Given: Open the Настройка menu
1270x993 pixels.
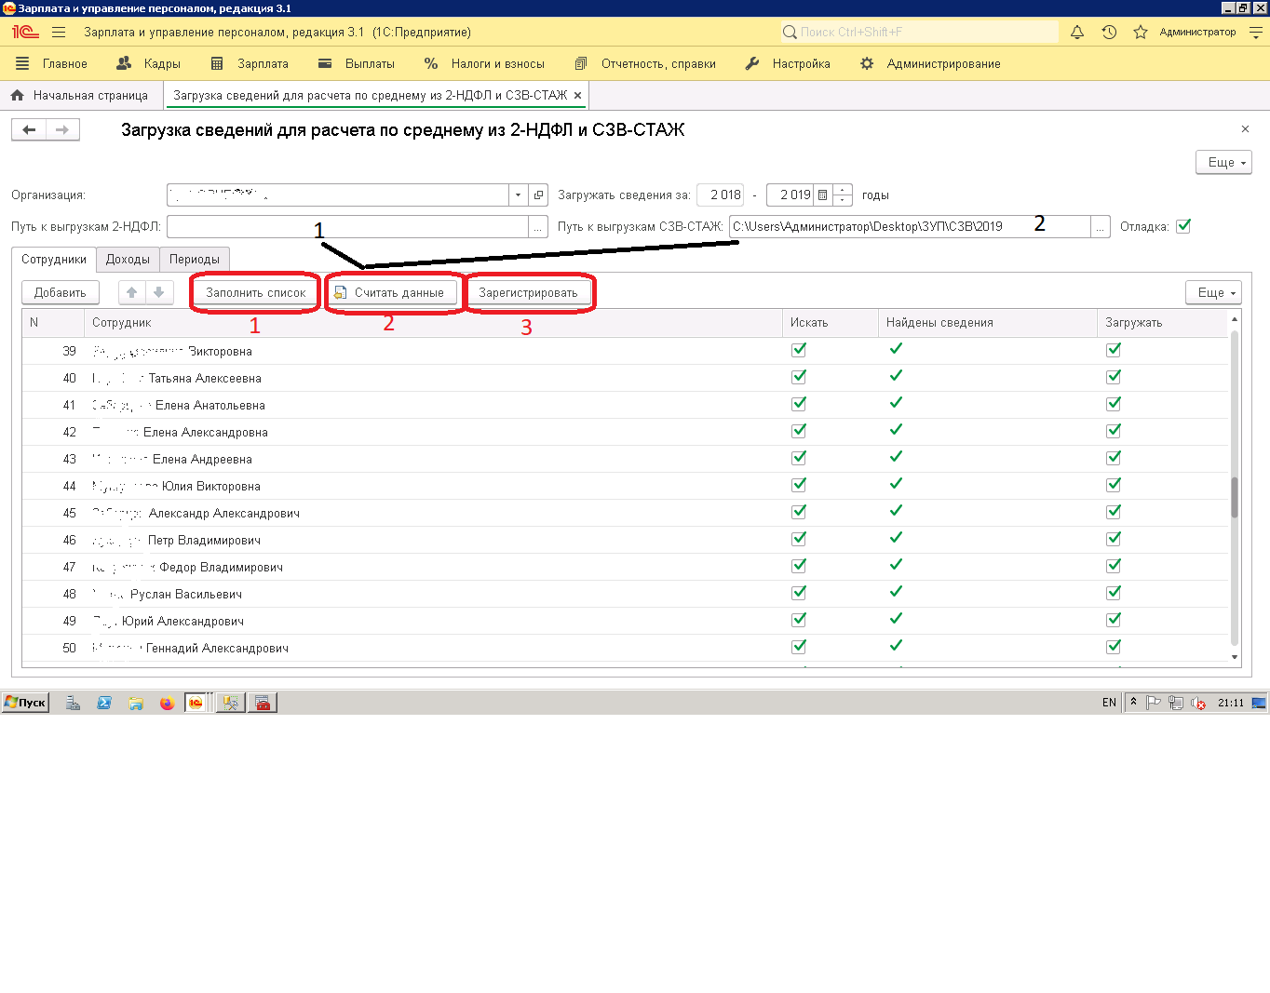Looking at the screenshot, I should [x=789, y=63].
